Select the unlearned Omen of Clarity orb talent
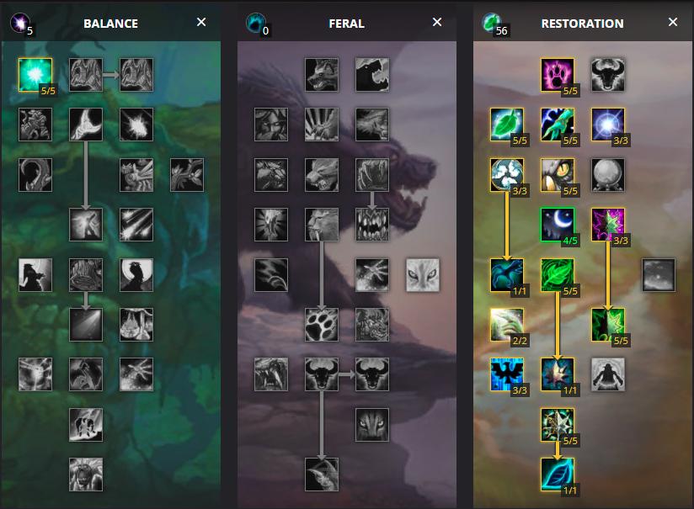The image size is (694, 509). 608,175
